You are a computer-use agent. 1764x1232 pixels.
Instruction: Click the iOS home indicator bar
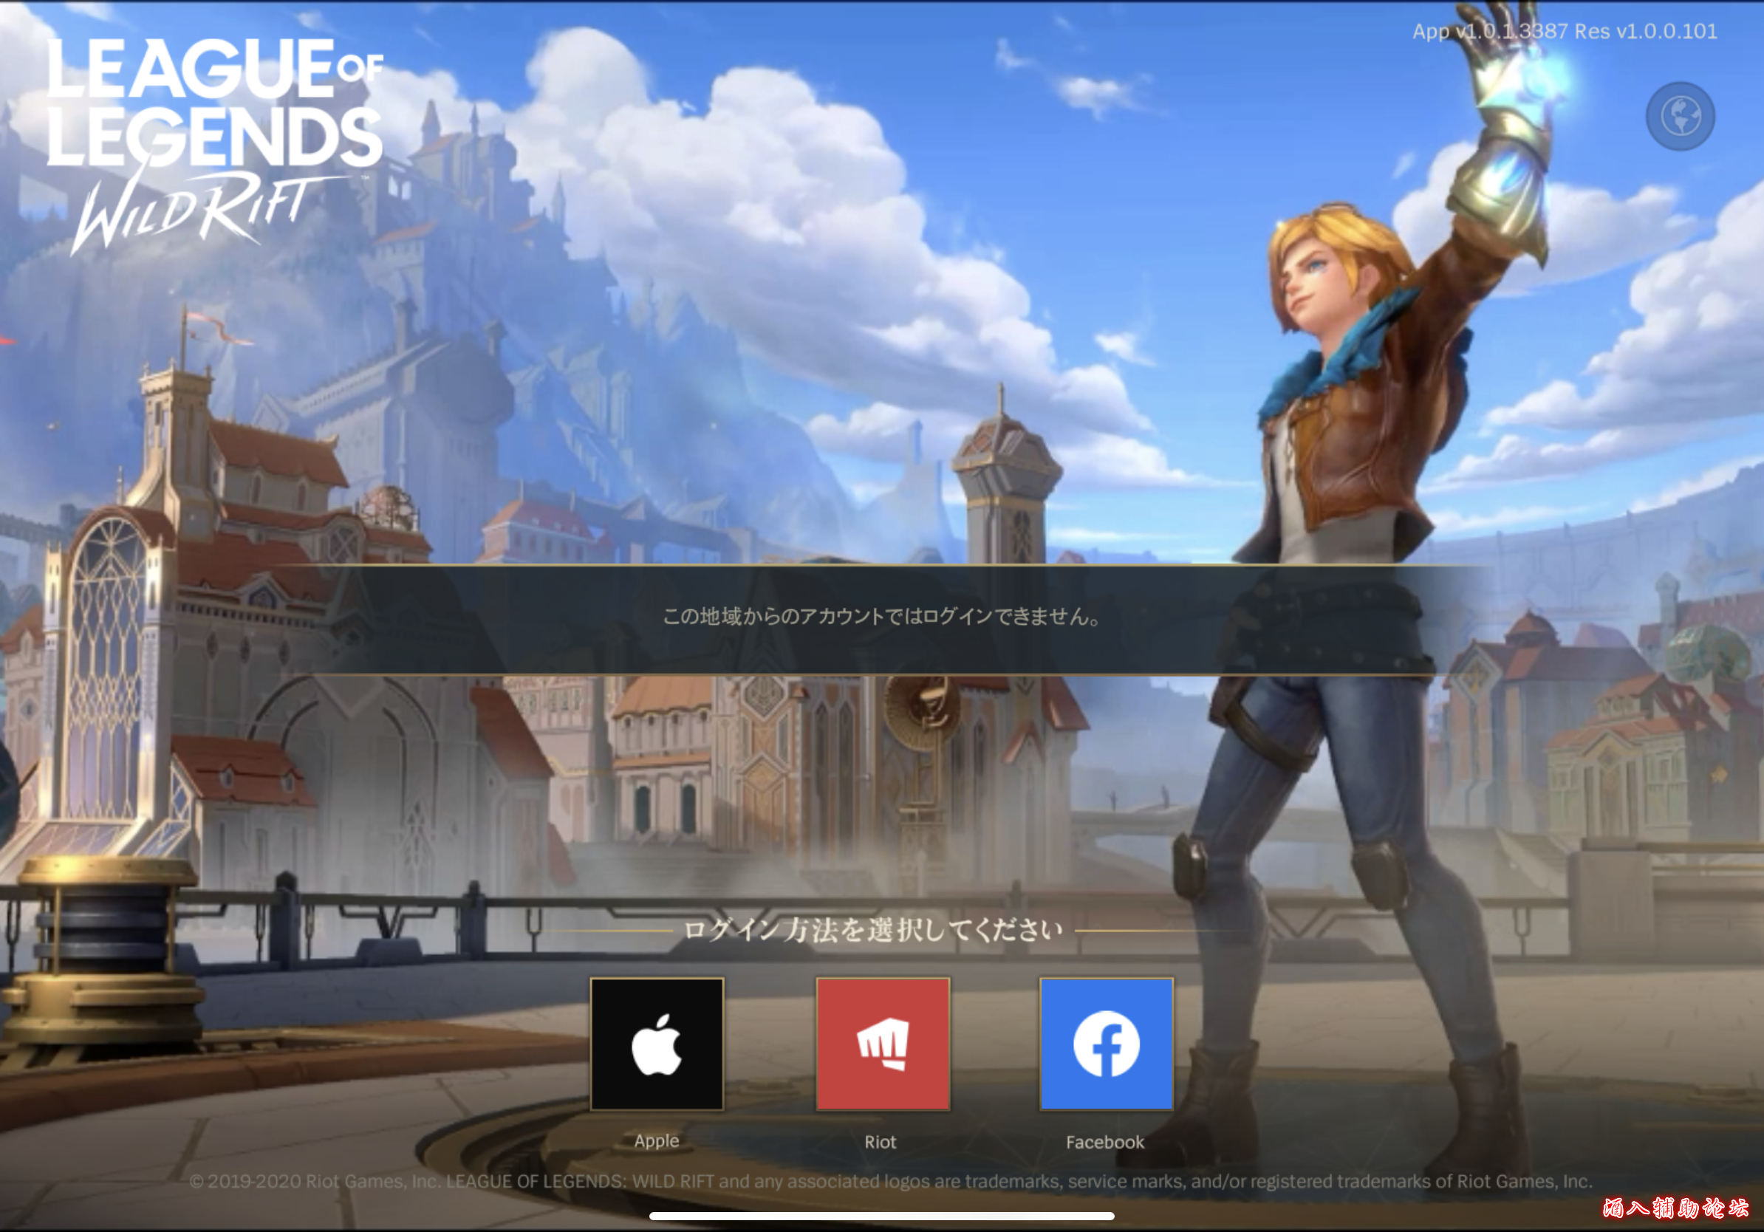(881, 1216)
